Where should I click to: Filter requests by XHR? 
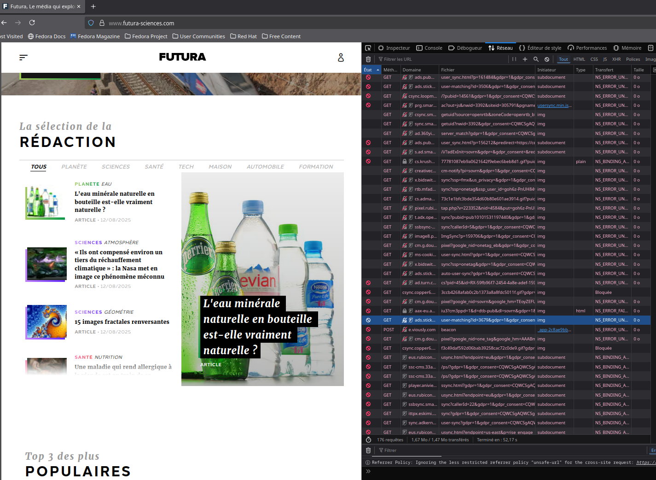pyautogui.click(x=616, y=59)
